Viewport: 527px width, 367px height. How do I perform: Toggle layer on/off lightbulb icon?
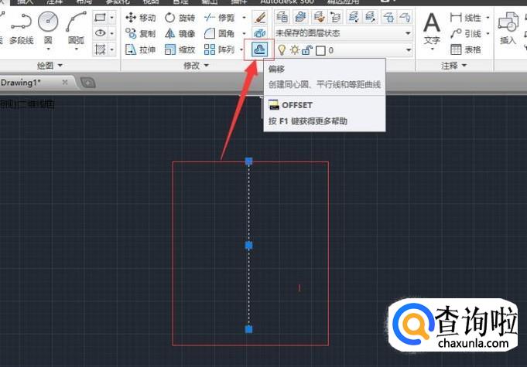[282, 50]
